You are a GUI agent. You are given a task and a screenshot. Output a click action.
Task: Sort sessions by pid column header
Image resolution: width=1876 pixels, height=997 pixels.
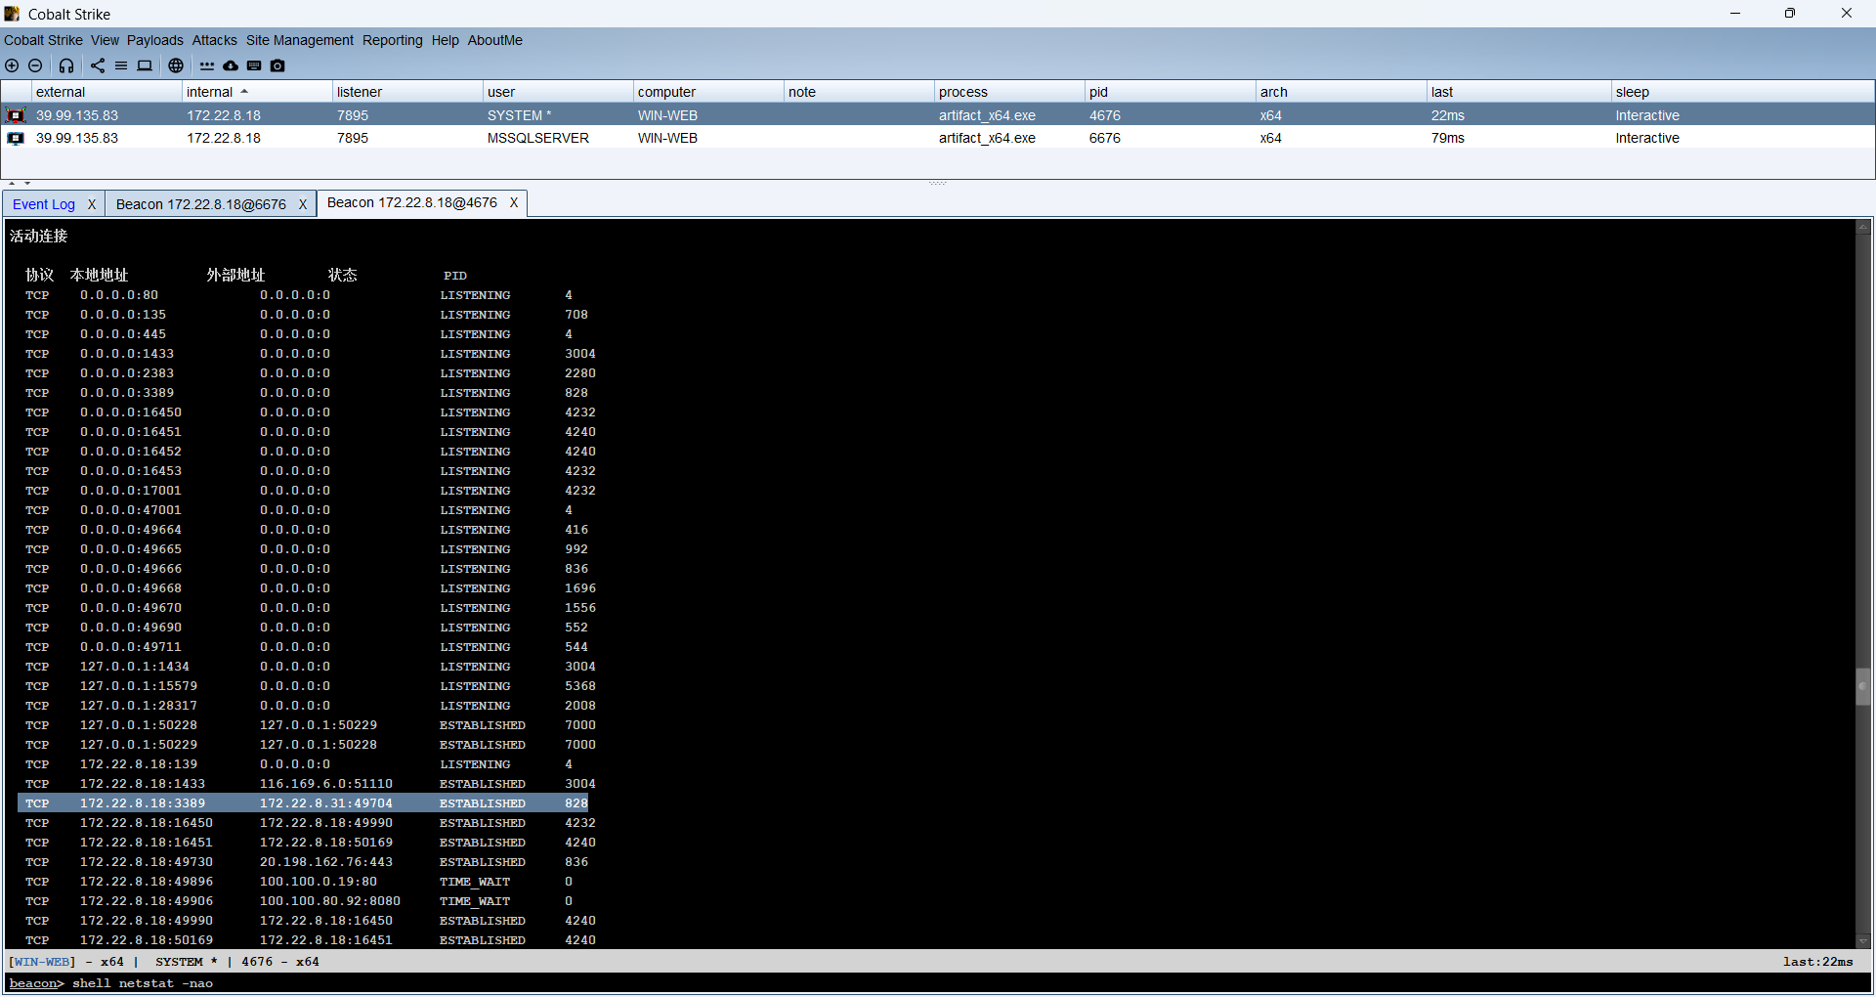(1171, 92)
